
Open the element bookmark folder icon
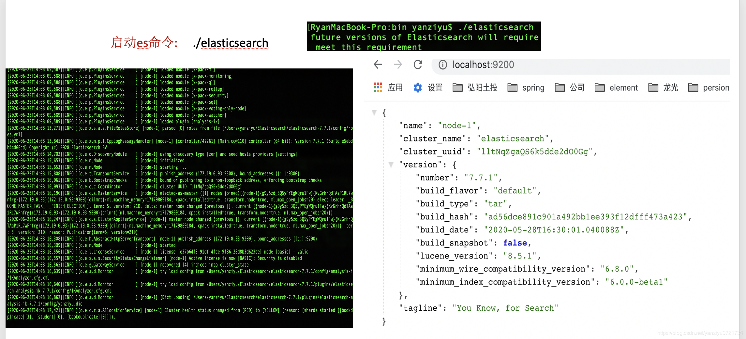coord(600,88)
